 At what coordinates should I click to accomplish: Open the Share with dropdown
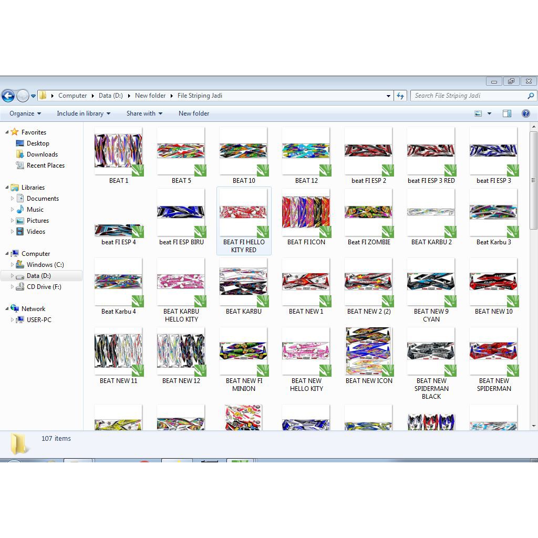[x=144, y=113]
